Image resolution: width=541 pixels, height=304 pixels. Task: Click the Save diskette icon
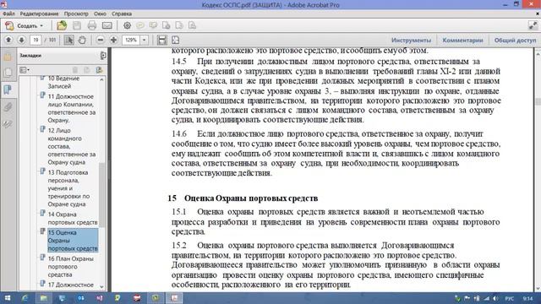point(77,25)
